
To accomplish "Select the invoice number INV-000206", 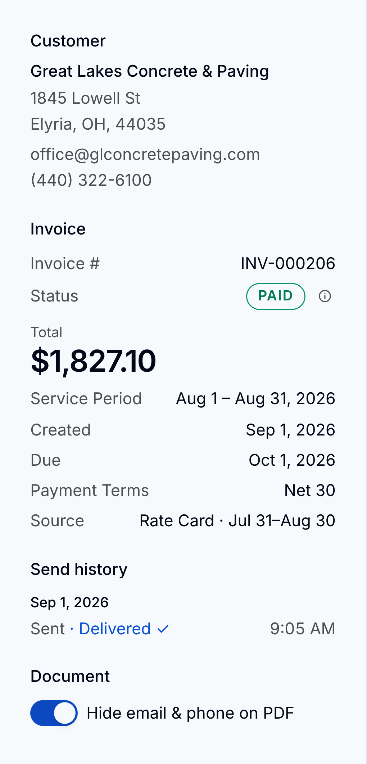I will pos(288,263).
